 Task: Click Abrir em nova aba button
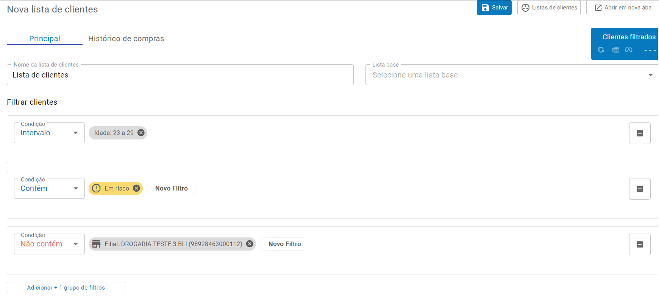point(623,8)
